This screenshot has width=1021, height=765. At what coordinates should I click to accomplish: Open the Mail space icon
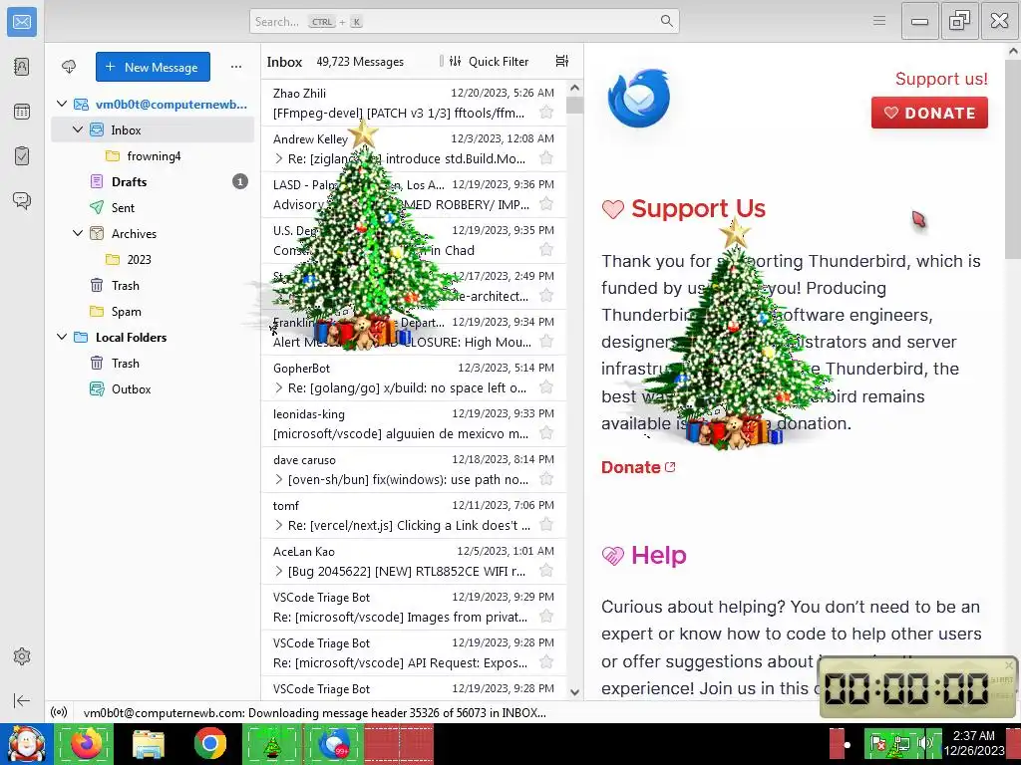coord(22,22)
